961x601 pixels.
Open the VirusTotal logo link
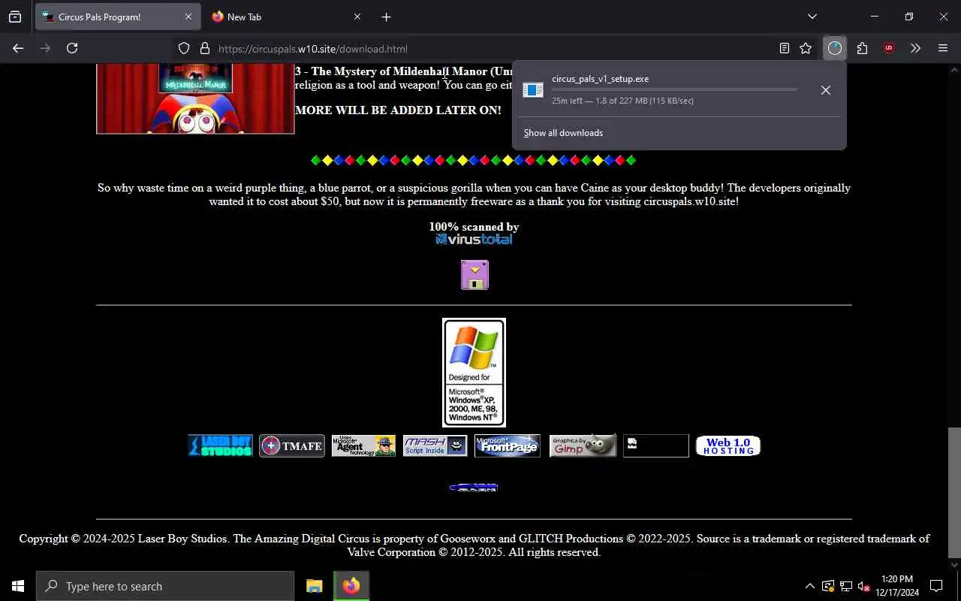pyautogui.click(x=474, y=240)
